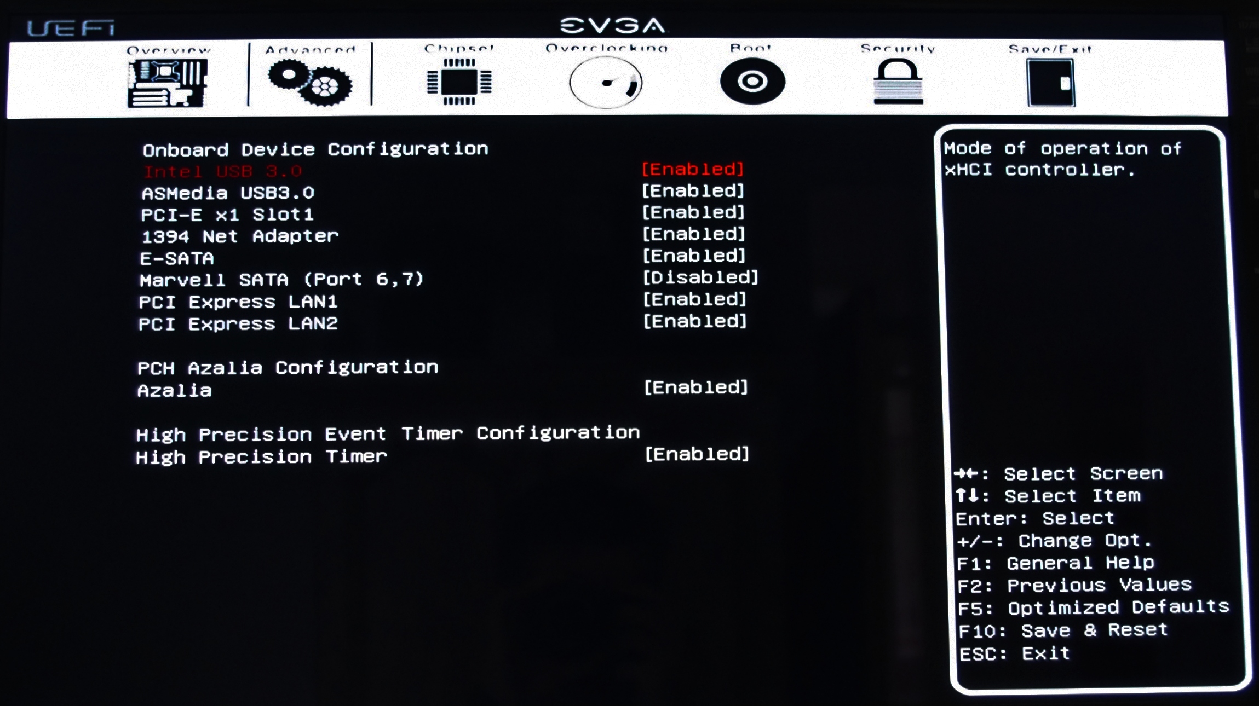Switch to the Overclocking tab label

pyautogui.click(x=606, y=48)
